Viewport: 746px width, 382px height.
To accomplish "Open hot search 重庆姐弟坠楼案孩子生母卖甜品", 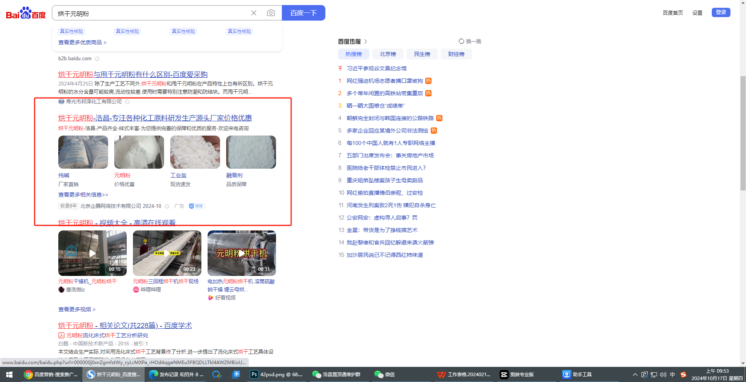I will 385,180.
